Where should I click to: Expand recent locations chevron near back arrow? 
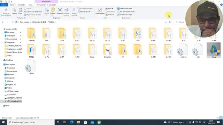point(10,22)
